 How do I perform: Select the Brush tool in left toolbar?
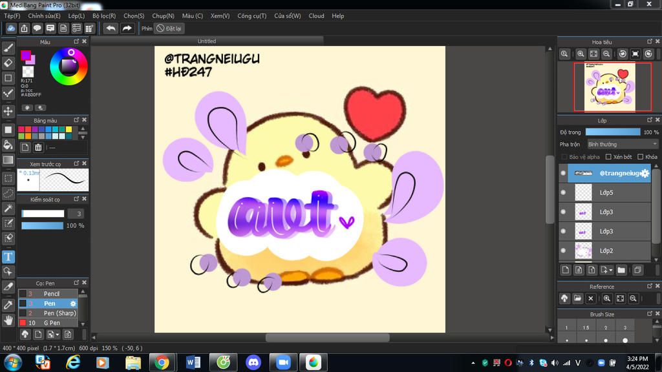tap(8, 48)
